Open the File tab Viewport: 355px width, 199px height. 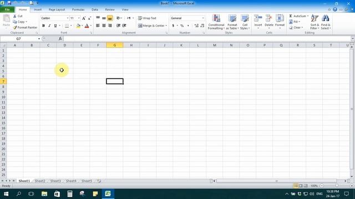[7, 9]
